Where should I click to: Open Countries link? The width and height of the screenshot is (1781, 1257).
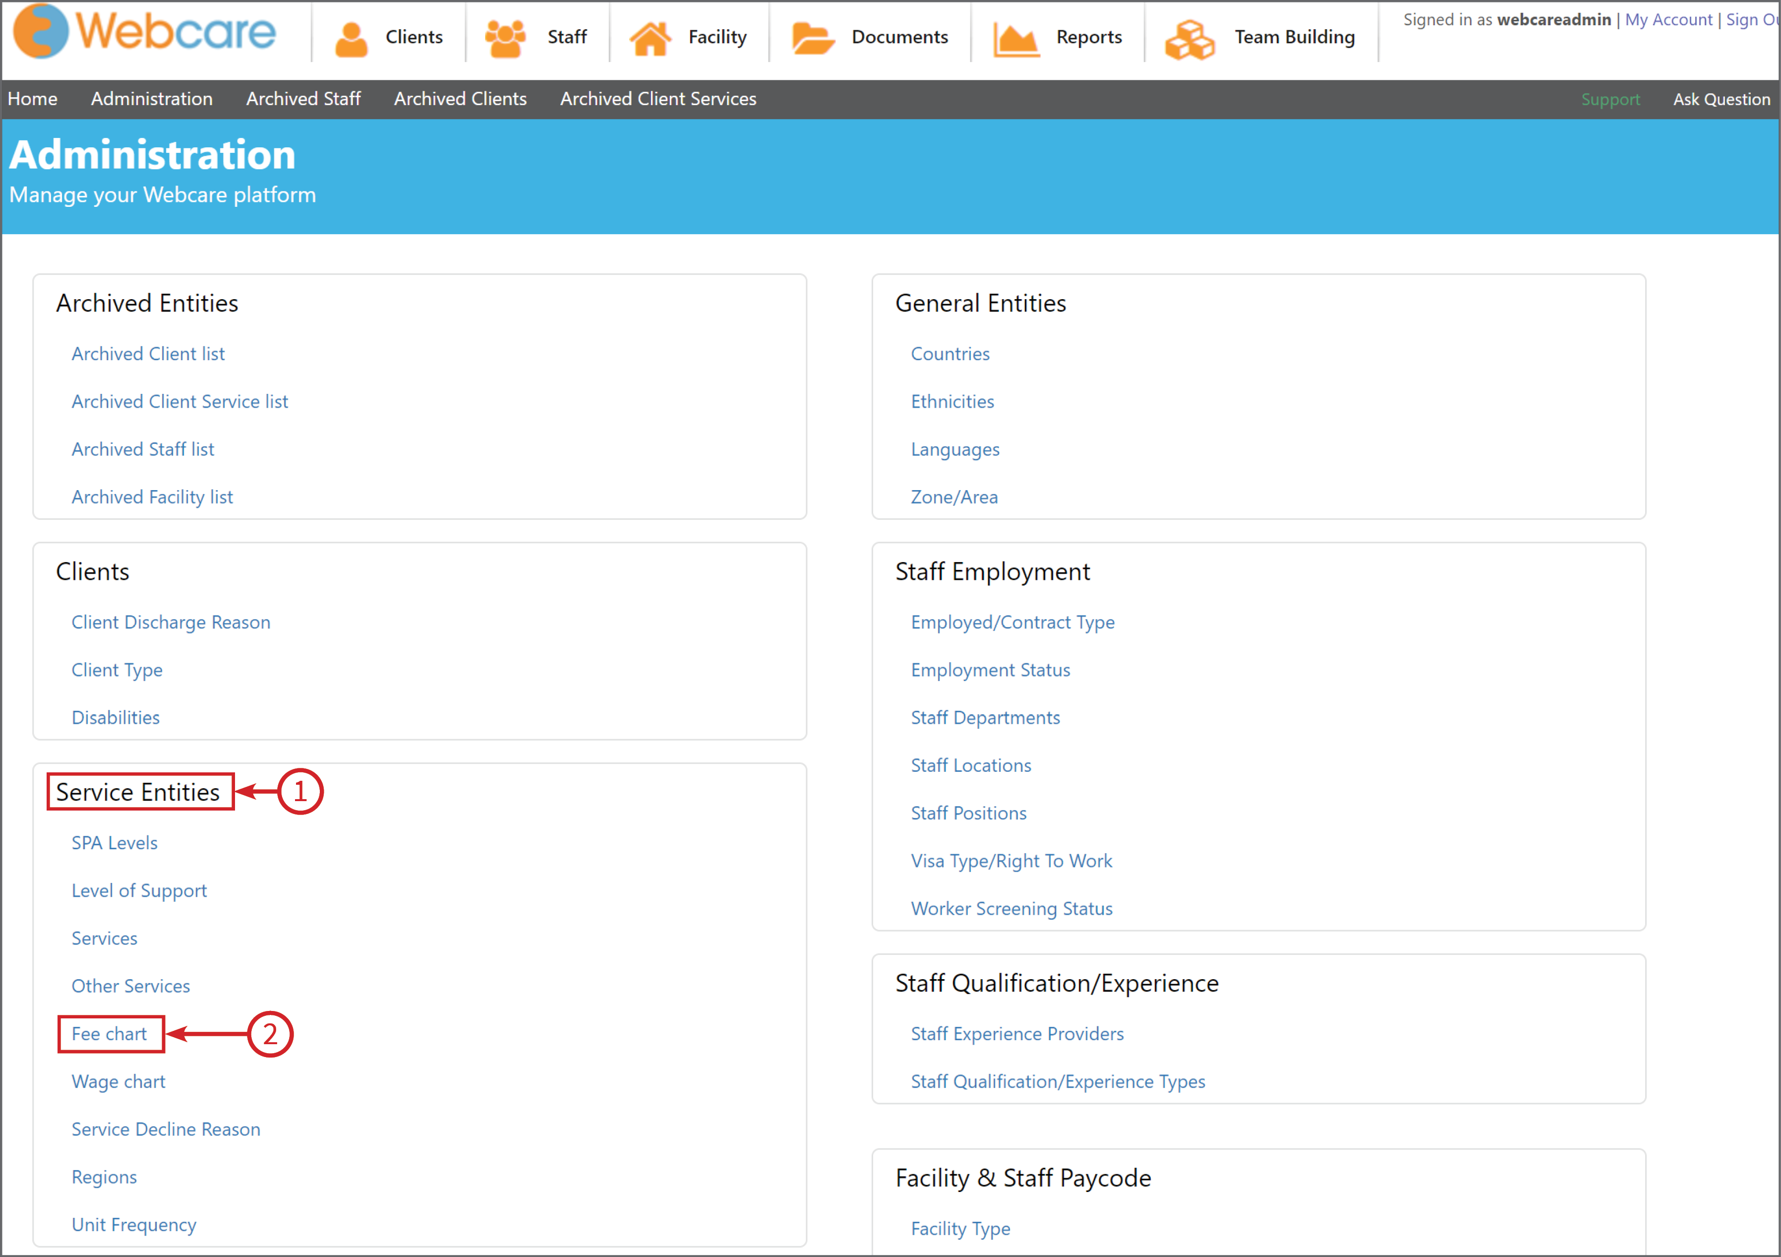coord(950,354)
